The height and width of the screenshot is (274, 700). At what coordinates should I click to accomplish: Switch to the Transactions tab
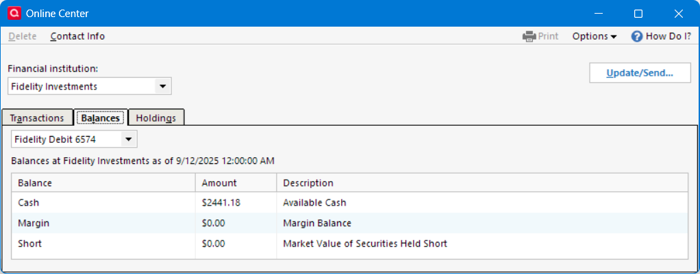tap(37, 118)
